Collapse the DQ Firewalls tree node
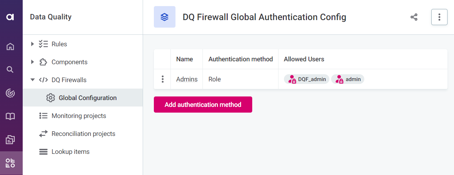 point(32,80)
